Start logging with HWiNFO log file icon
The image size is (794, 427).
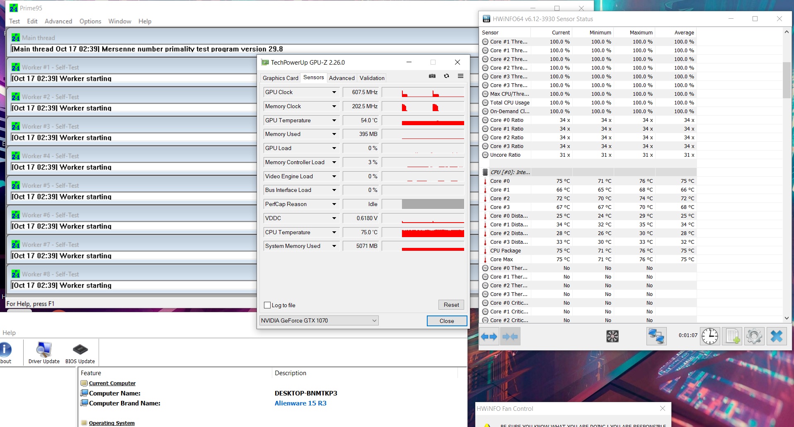coord(732,336)
